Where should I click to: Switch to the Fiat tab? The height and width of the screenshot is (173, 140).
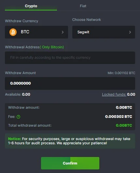coord(83,6)
